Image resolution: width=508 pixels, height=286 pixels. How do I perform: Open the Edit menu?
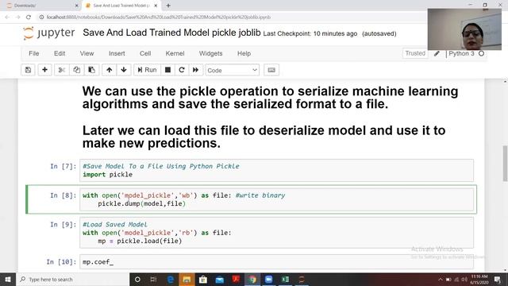pyautogui.click(x=60, y=53)
